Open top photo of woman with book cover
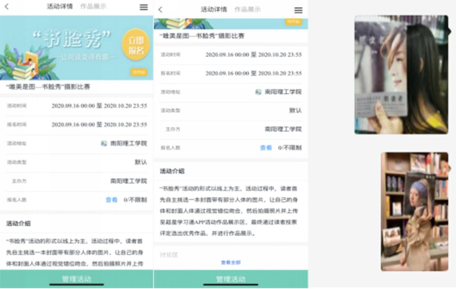This screenshot has width=456, height=289. pos(401,74)
